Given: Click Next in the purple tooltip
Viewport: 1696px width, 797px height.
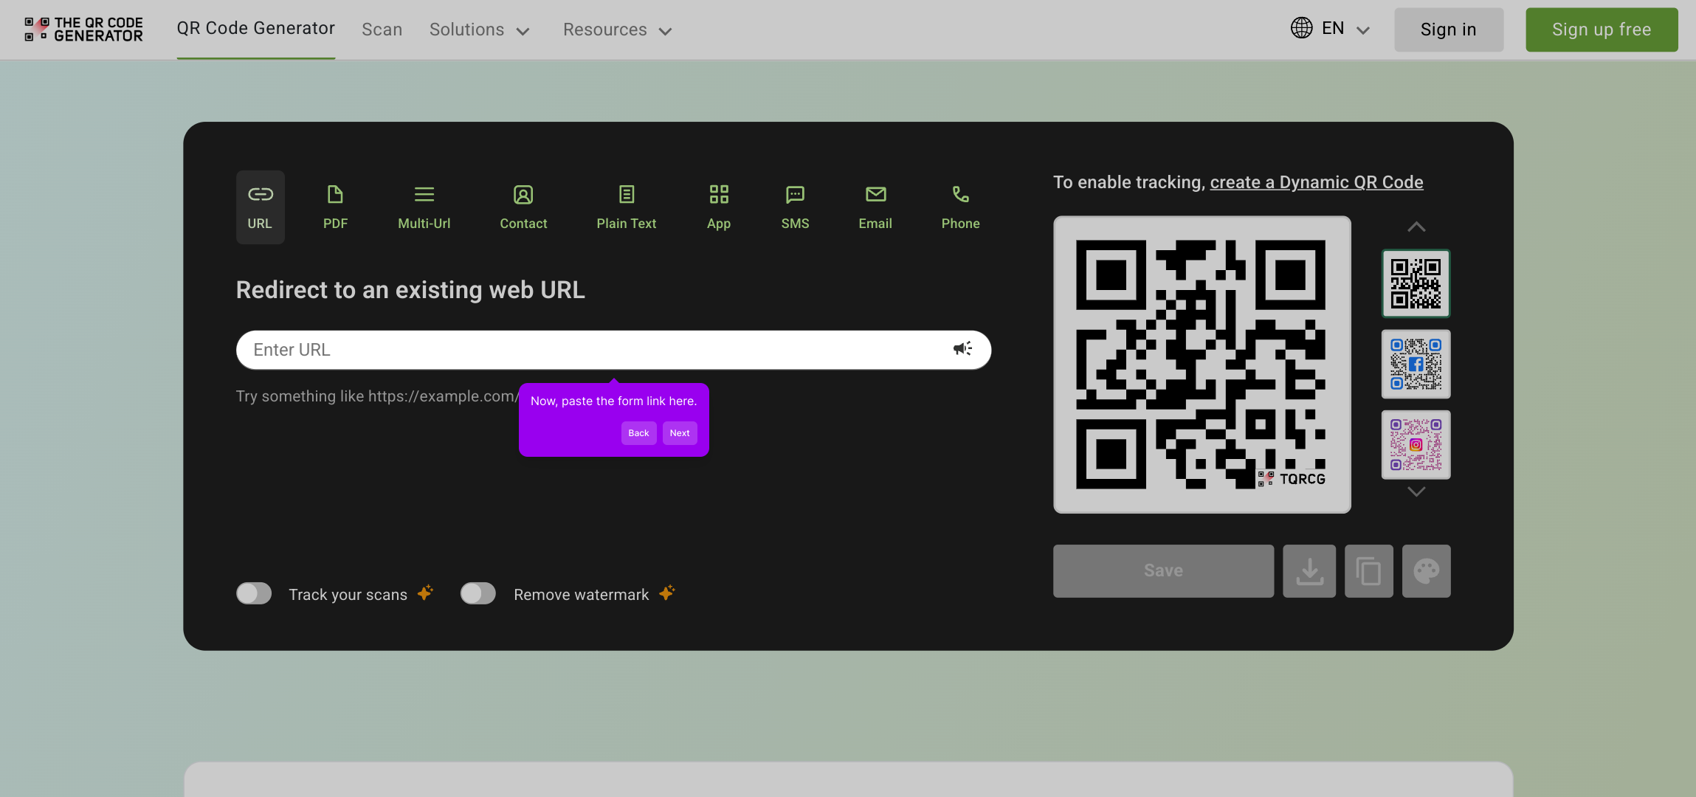Looking at the screenshot, I should [680, 433].
